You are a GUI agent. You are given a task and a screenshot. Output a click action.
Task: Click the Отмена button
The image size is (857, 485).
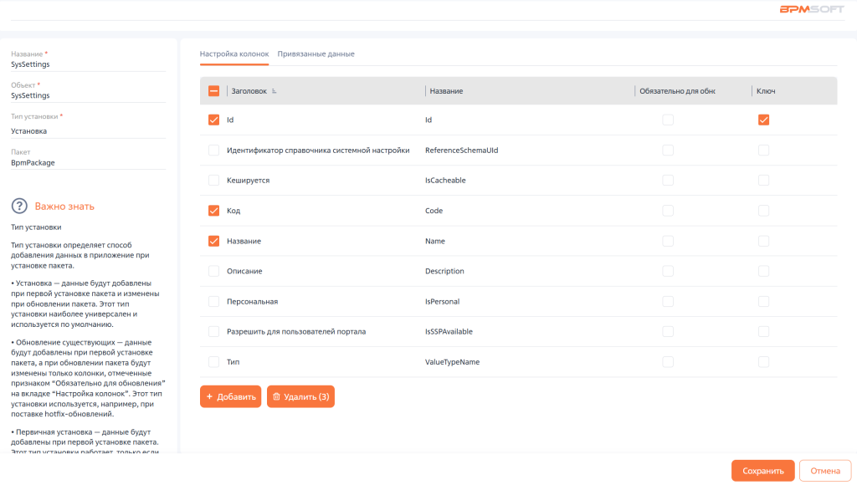[x=824, y=471]
